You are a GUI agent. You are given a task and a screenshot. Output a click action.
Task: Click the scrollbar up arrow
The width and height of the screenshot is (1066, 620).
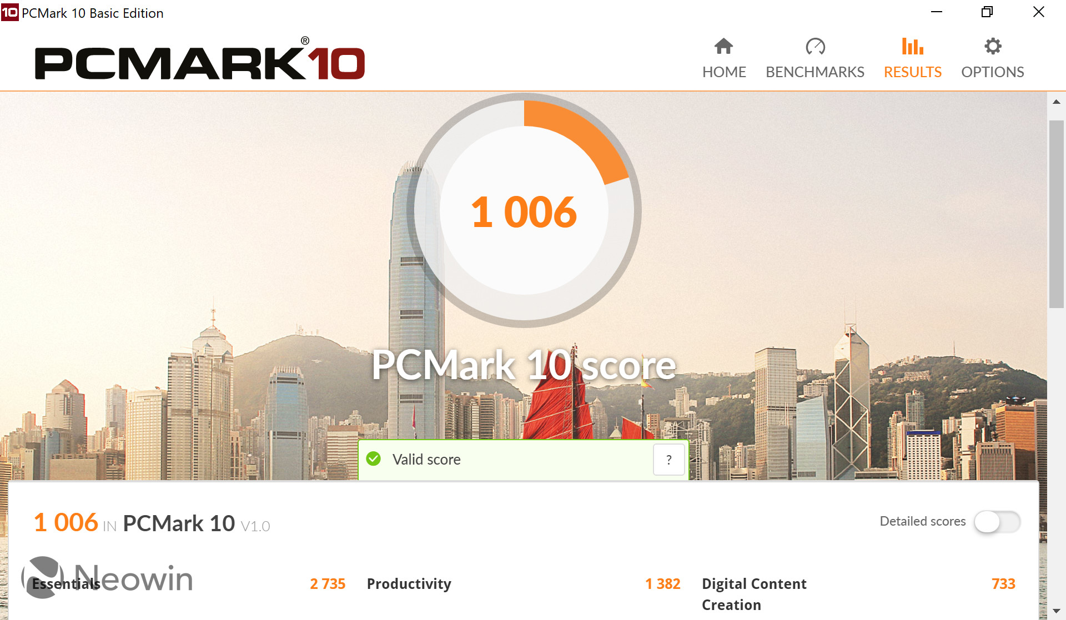tap(1056, 102)
